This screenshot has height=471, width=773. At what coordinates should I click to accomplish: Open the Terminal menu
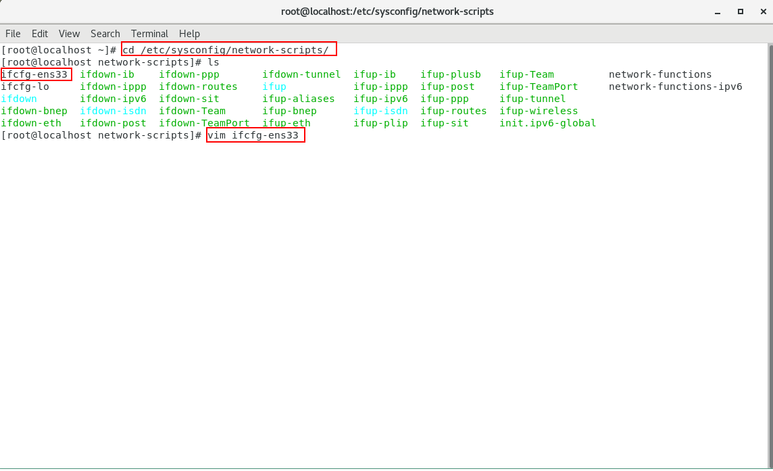click(x=149, y=34)
